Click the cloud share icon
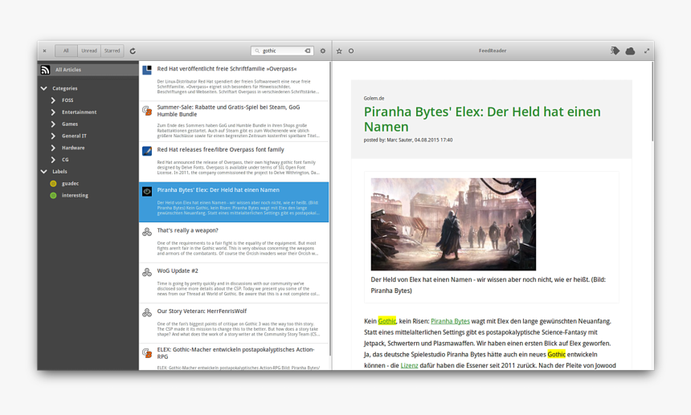This screenshot has width=691, height=415. [x=630, y=51]
